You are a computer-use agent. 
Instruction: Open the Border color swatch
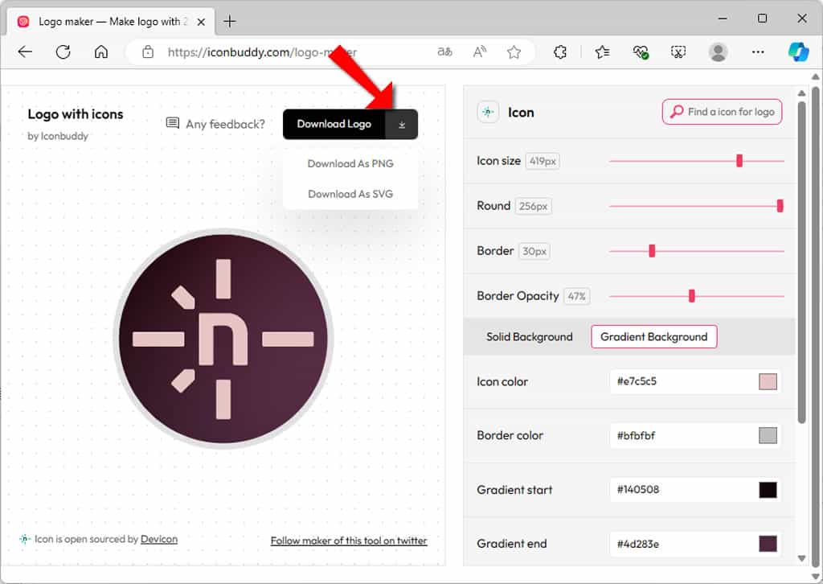point(768,435)
